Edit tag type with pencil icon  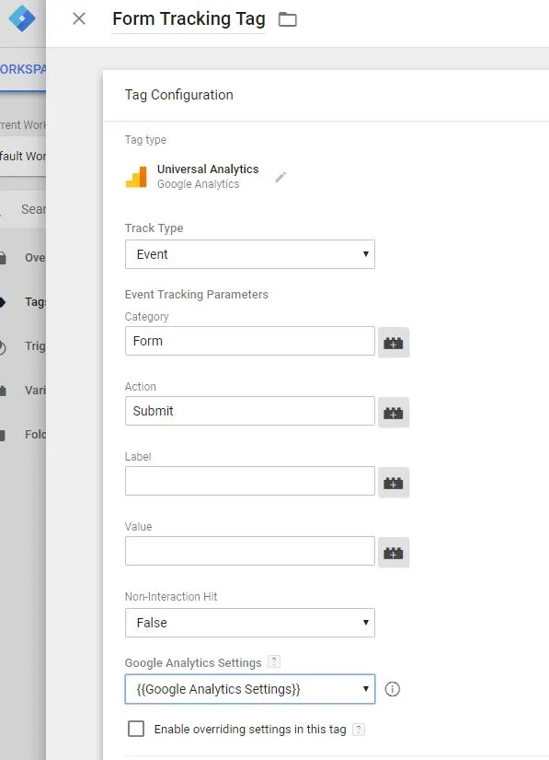pos(280,177)
